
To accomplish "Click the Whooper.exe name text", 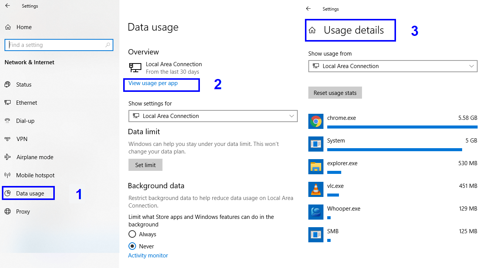I will coord(344,209).
